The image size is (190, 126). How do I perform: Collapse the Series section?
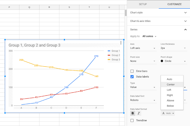159,30
